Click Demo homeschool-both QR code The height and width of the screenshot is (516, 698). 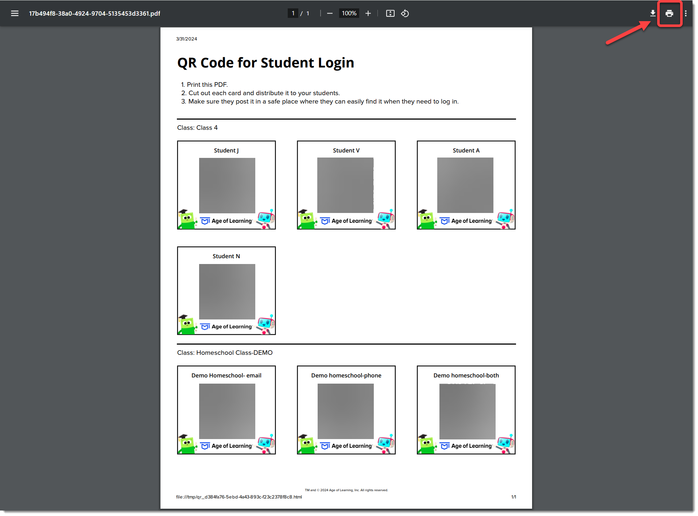pos(467,411)
